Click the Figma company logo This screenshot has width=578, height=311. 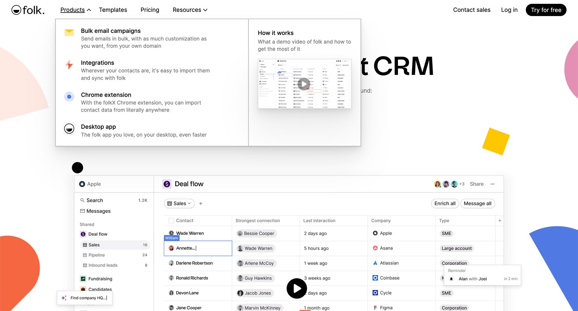click(x=375, y=308)
